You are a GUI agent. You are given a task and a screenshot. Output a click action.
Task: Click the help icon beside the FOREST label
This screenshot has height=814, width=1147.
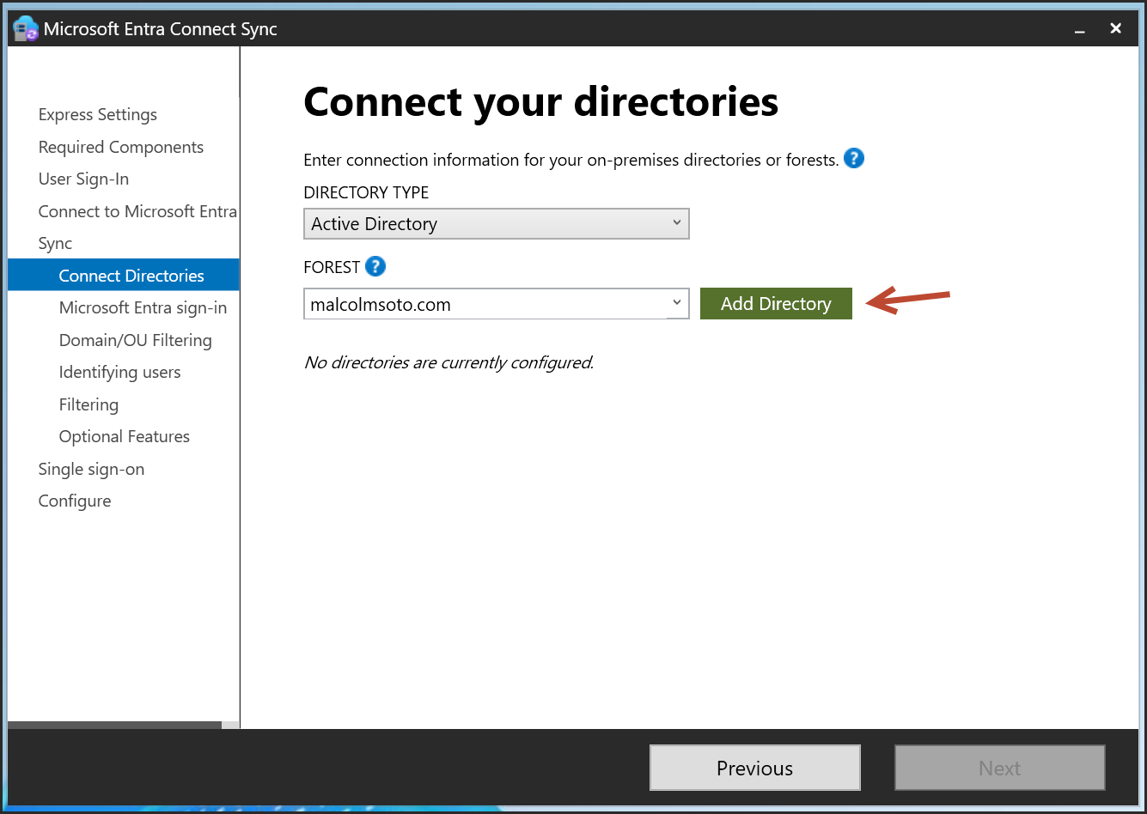pos(375,266)
